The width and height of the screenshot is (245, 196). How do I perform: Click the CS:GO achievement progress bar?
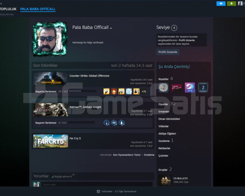83,91
